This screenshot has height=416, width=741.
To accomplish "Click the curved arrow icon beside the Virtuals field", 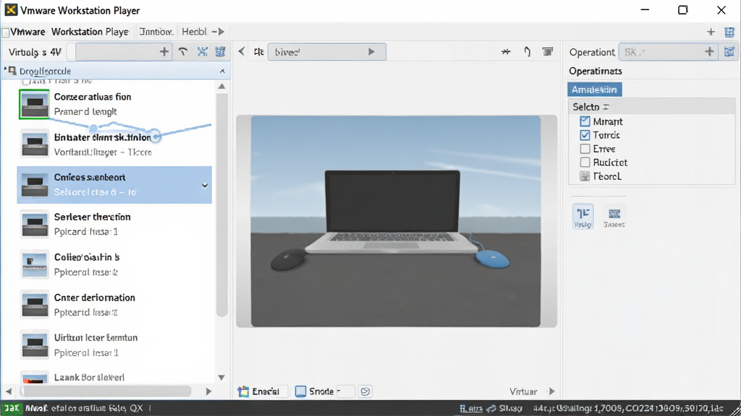I will coord(183,52).
